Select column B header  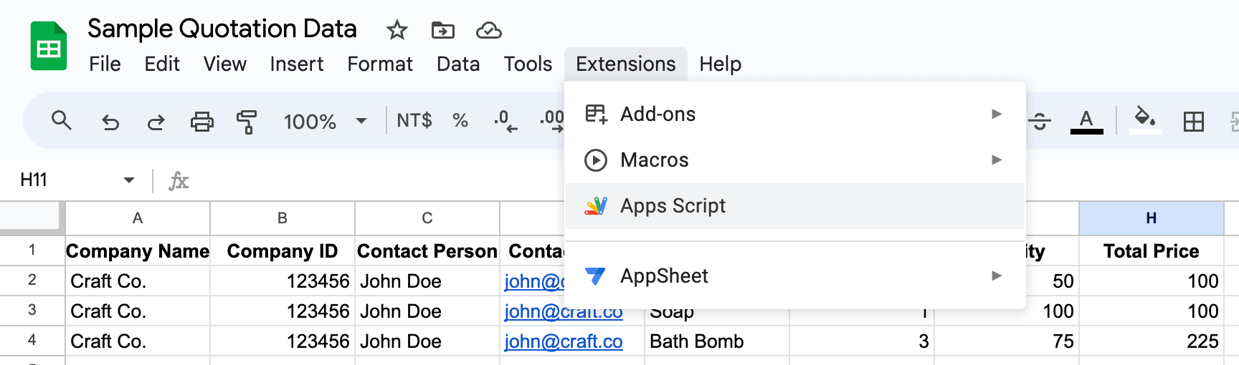[x=283, y=218]
